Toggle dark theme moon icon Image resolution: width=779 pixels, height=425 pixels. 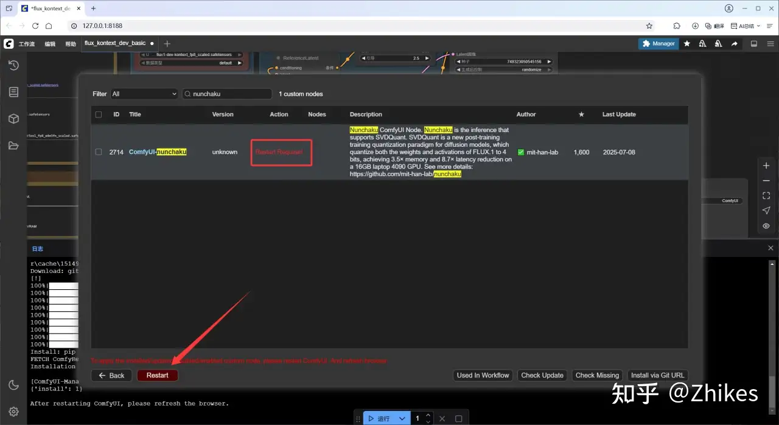pos(13,385)
